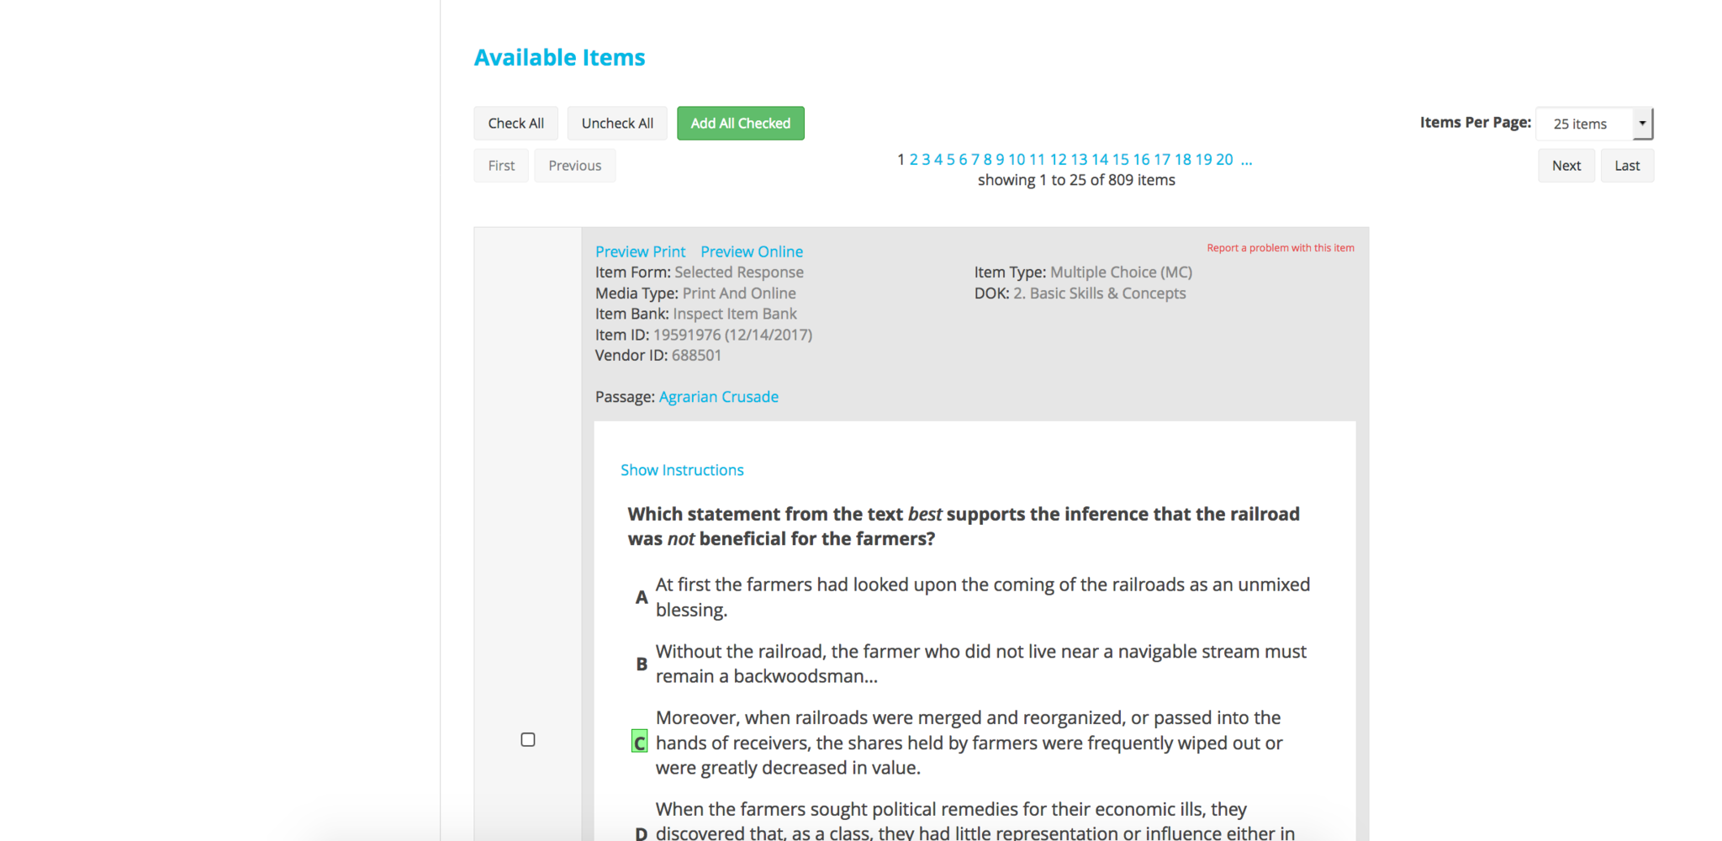This screenshot has width=1722, height=841.
Task: Go to page 2 in pagination
Action: coord(913,160)
